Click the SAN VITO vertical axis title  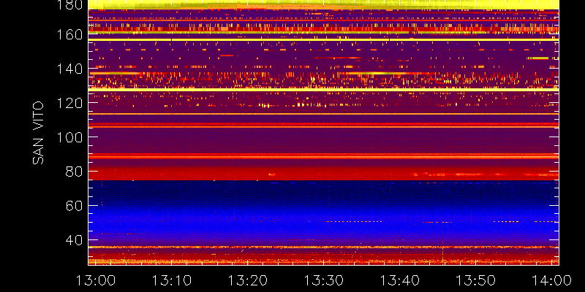38,133
